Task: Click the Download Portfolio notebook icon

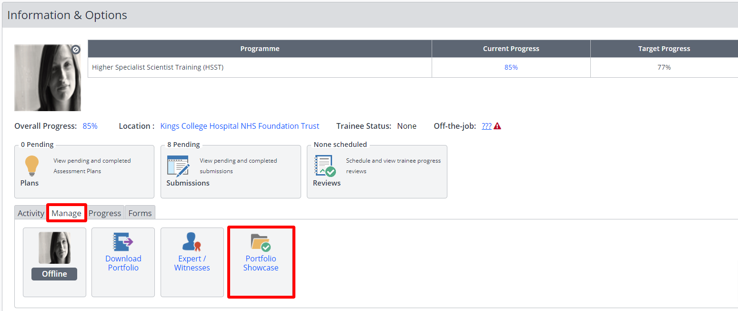Action: pyautogui.click(x=123, y=242)
